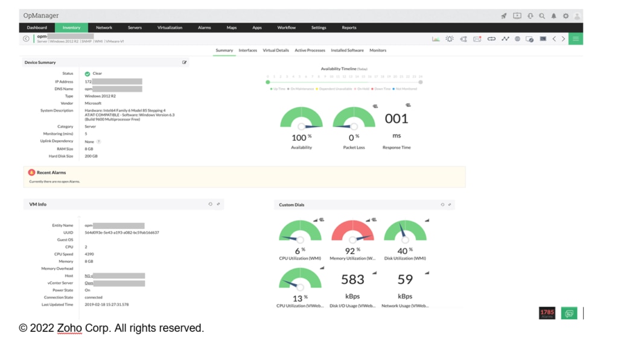This screenshot has width=618, height=347.
Task: Open the Maps menu
Action: [232, 28]
